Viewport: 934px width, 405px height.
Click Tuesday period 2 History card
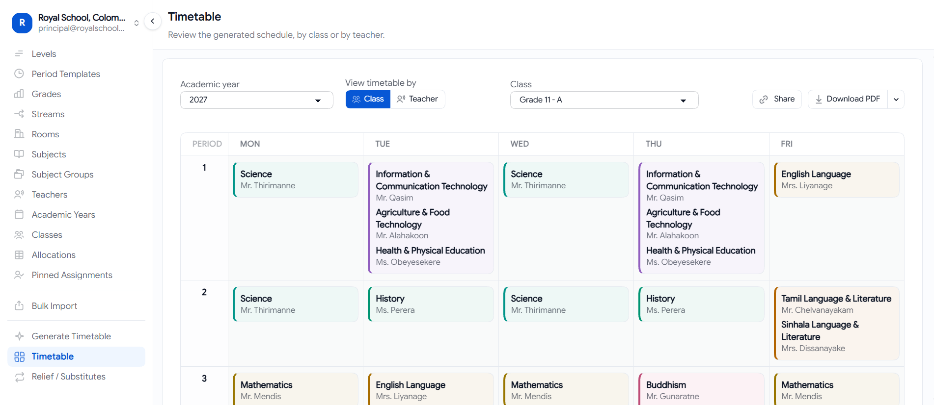click(x=431, y=304)
